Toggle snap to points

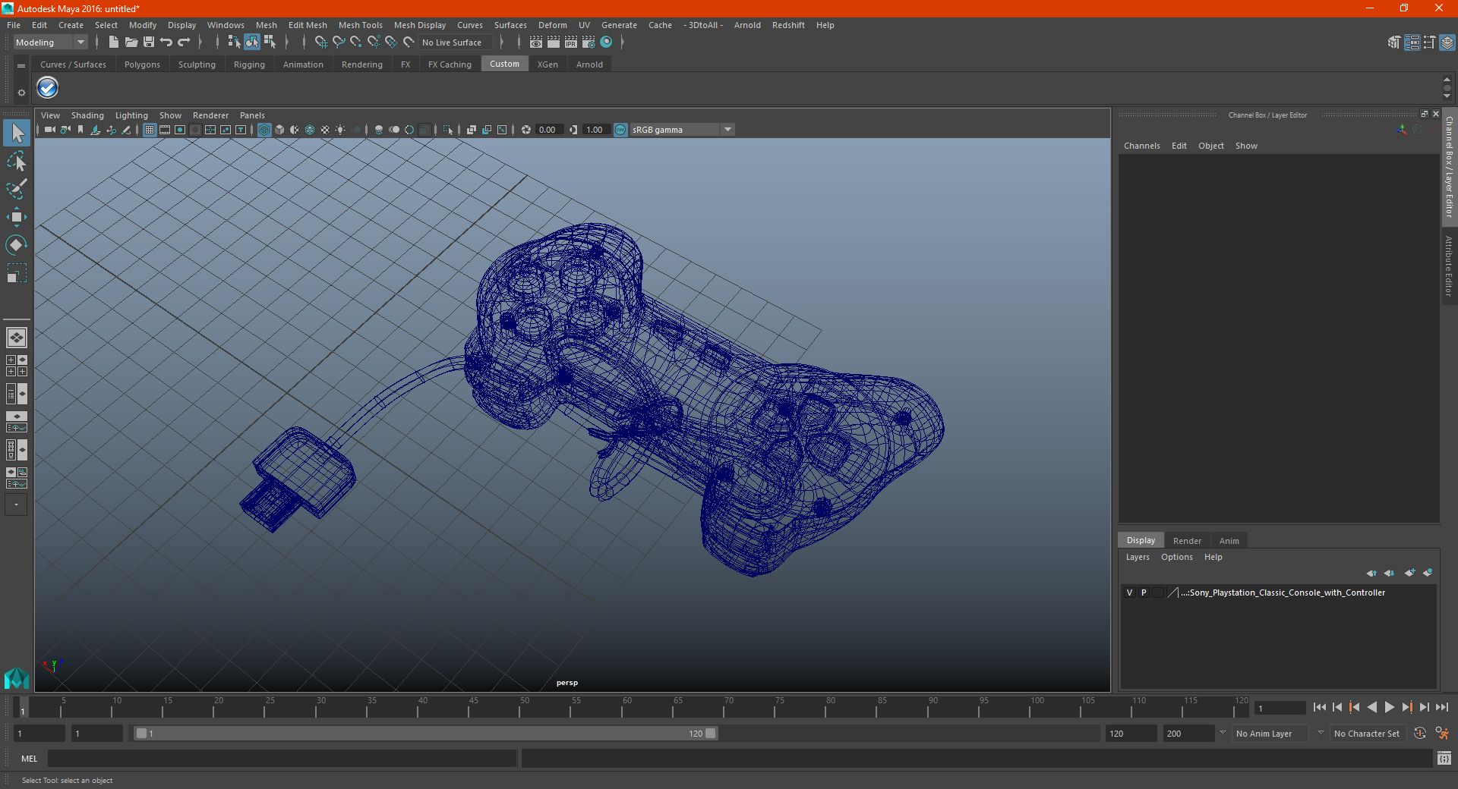[x=355, y=42]
